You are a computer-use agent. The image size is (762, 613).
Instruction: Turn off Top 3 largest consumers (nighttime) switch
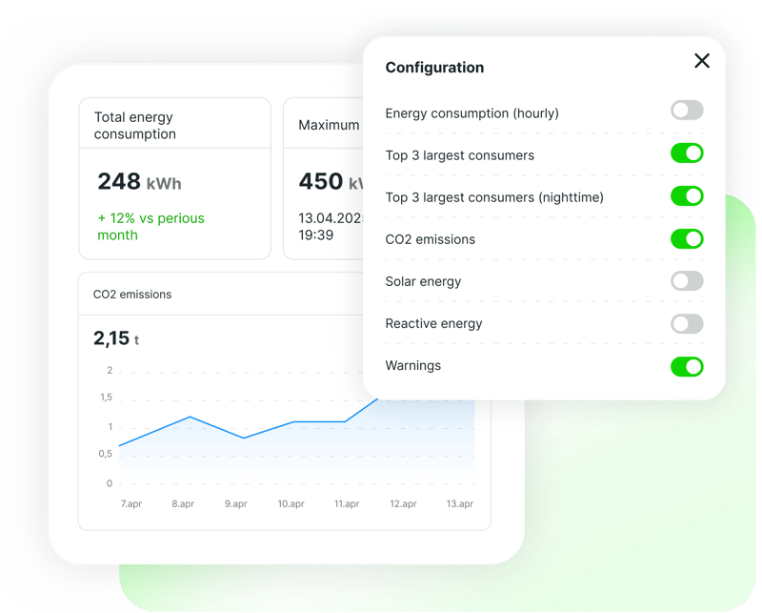(x=687, y=196)
